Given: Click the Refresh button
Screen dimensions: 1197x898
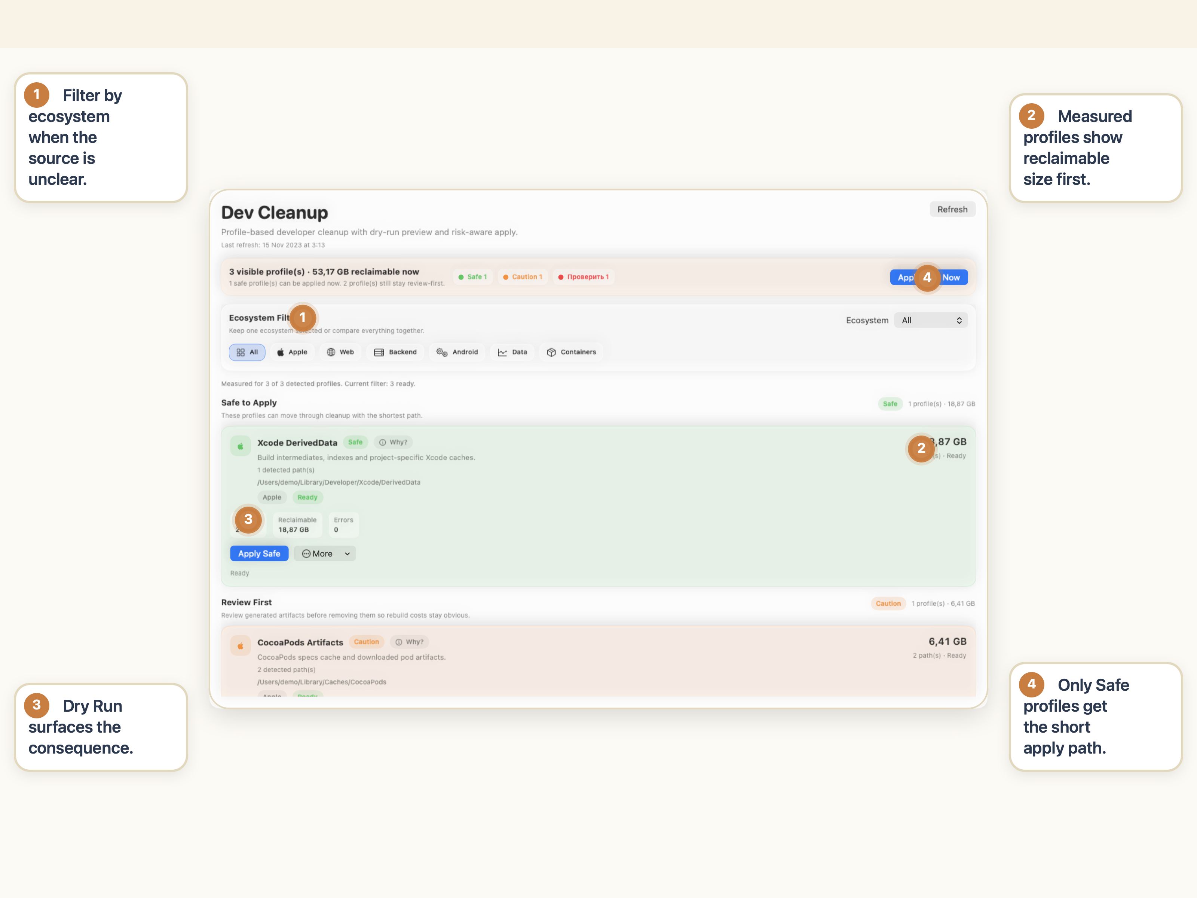Looking at the screenshot, I should point(952,209).
